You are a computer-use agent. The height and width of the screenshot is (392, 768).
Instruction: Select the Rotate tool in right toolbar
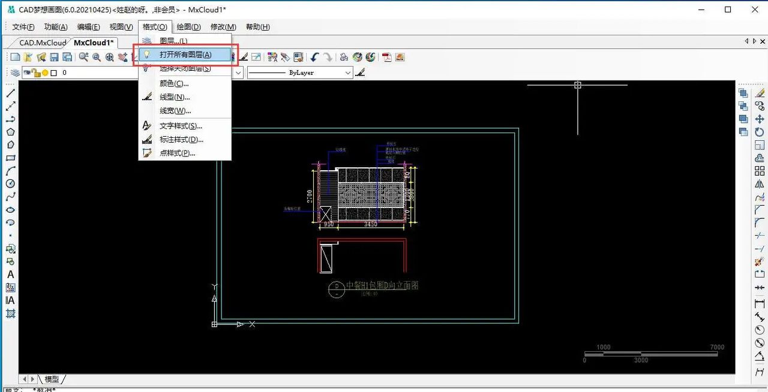tap(759, 132)
